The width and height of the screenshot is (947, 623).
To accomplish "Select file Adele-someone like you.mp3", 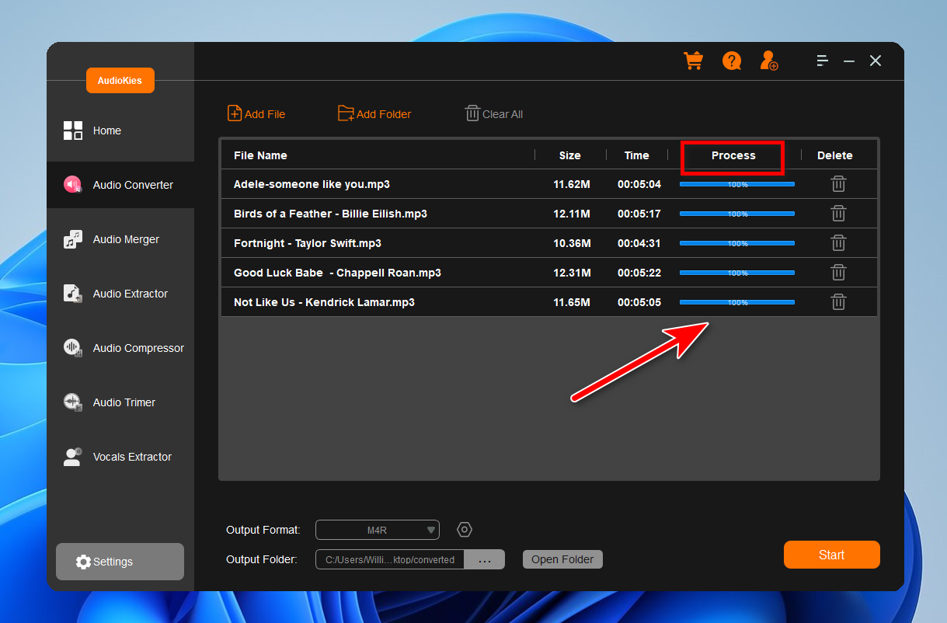I will pyautogui.click(x=312, y=184).
